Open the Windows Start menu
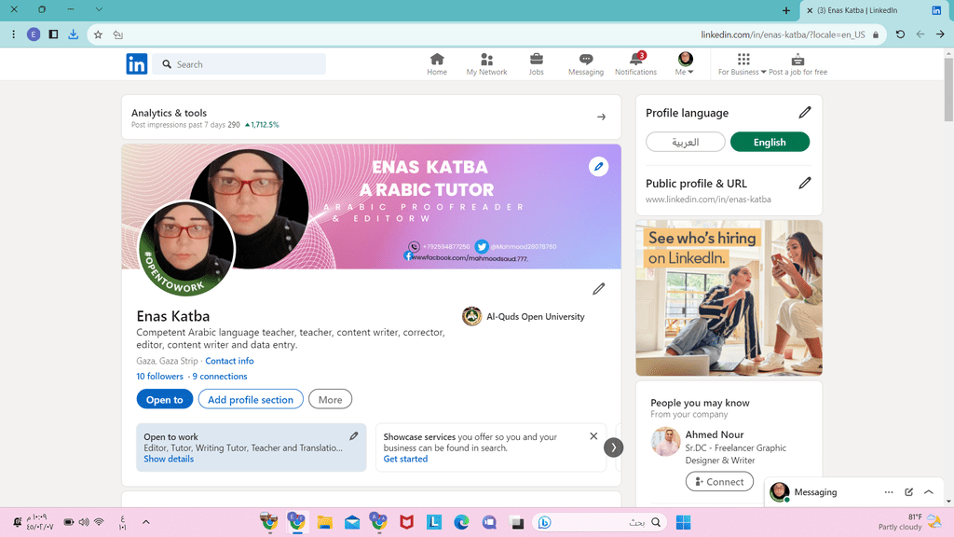The image size is (954, 537). (683, 522)
